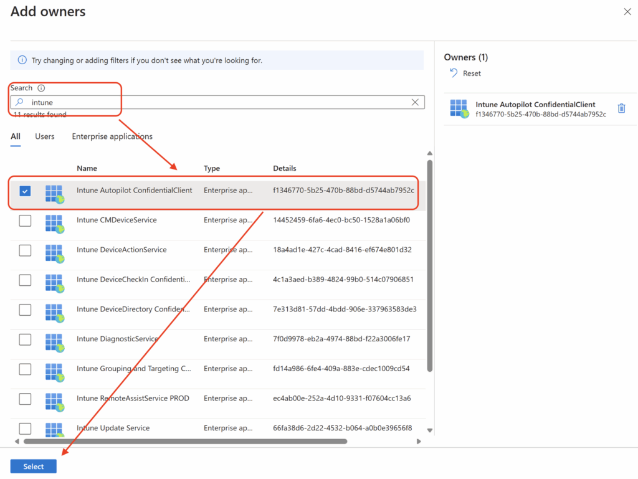Click into the search input field
This screenshot has width=638, height=479.
217,102
